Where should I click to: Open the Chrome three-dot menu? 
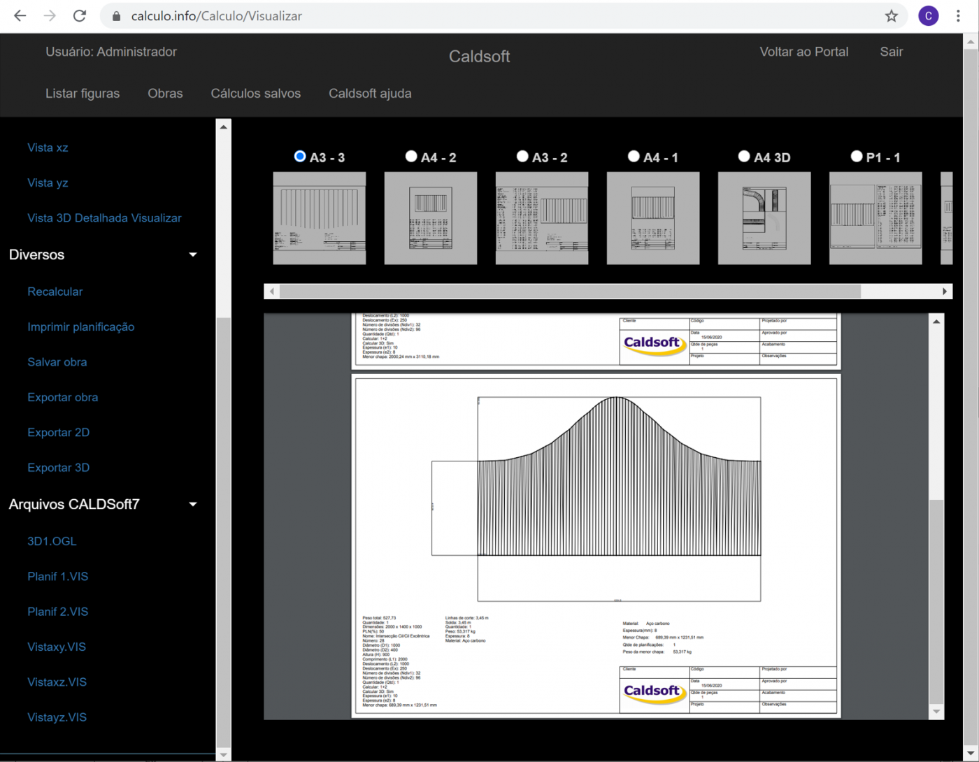point(958,16)
